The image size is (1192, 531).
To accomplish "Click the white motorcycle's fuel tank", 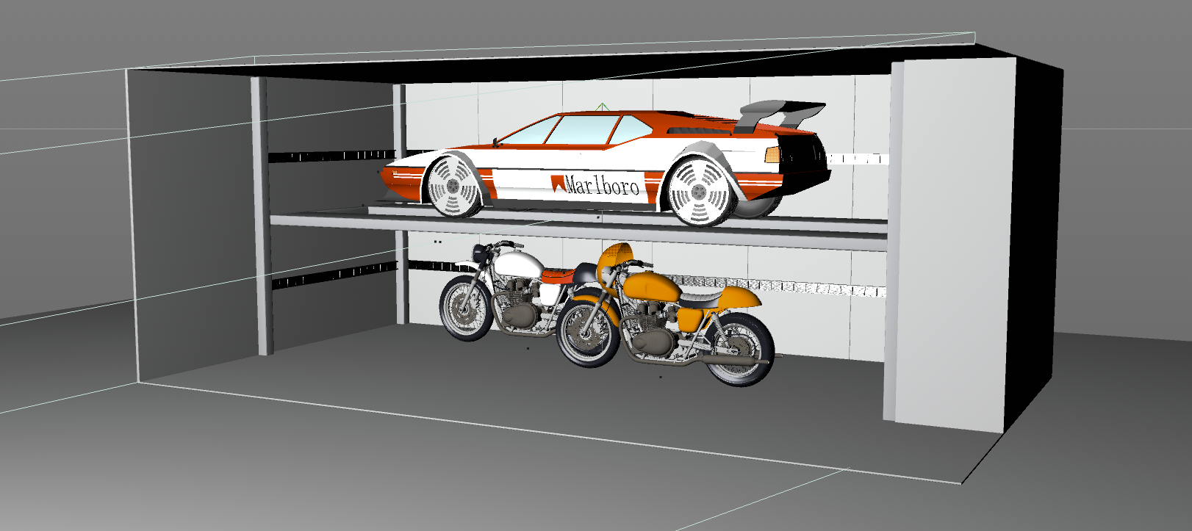I will click(520, 263).
